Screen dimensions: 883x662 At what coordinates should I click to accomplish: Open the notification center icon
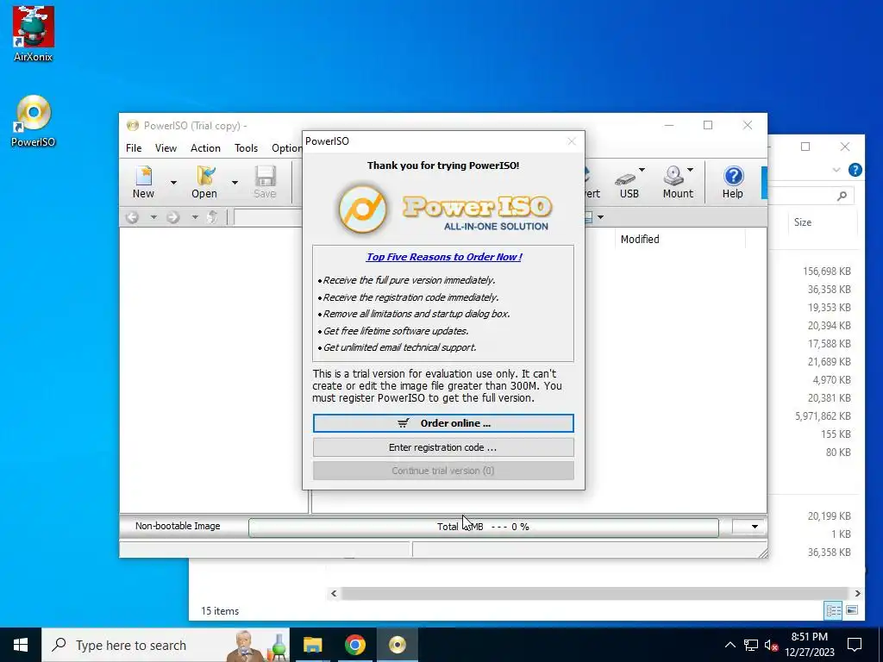point(855,645)
